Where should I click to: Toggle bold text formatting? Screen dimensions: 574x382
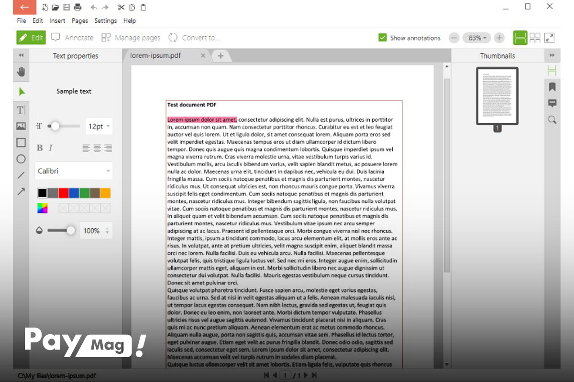pos(39,148)
